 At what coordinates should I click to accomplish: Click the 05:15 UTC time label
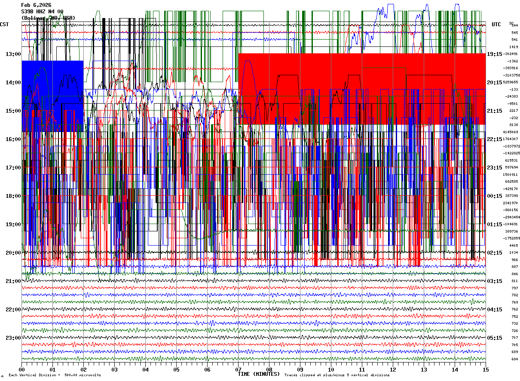[495, 338]
